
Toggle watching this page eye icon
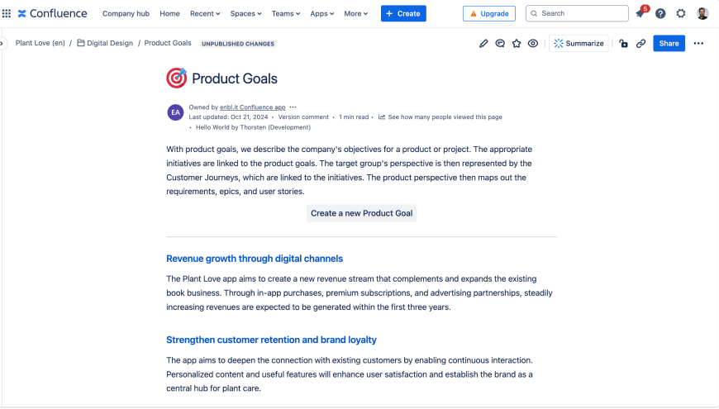click(x=533, y=44)
